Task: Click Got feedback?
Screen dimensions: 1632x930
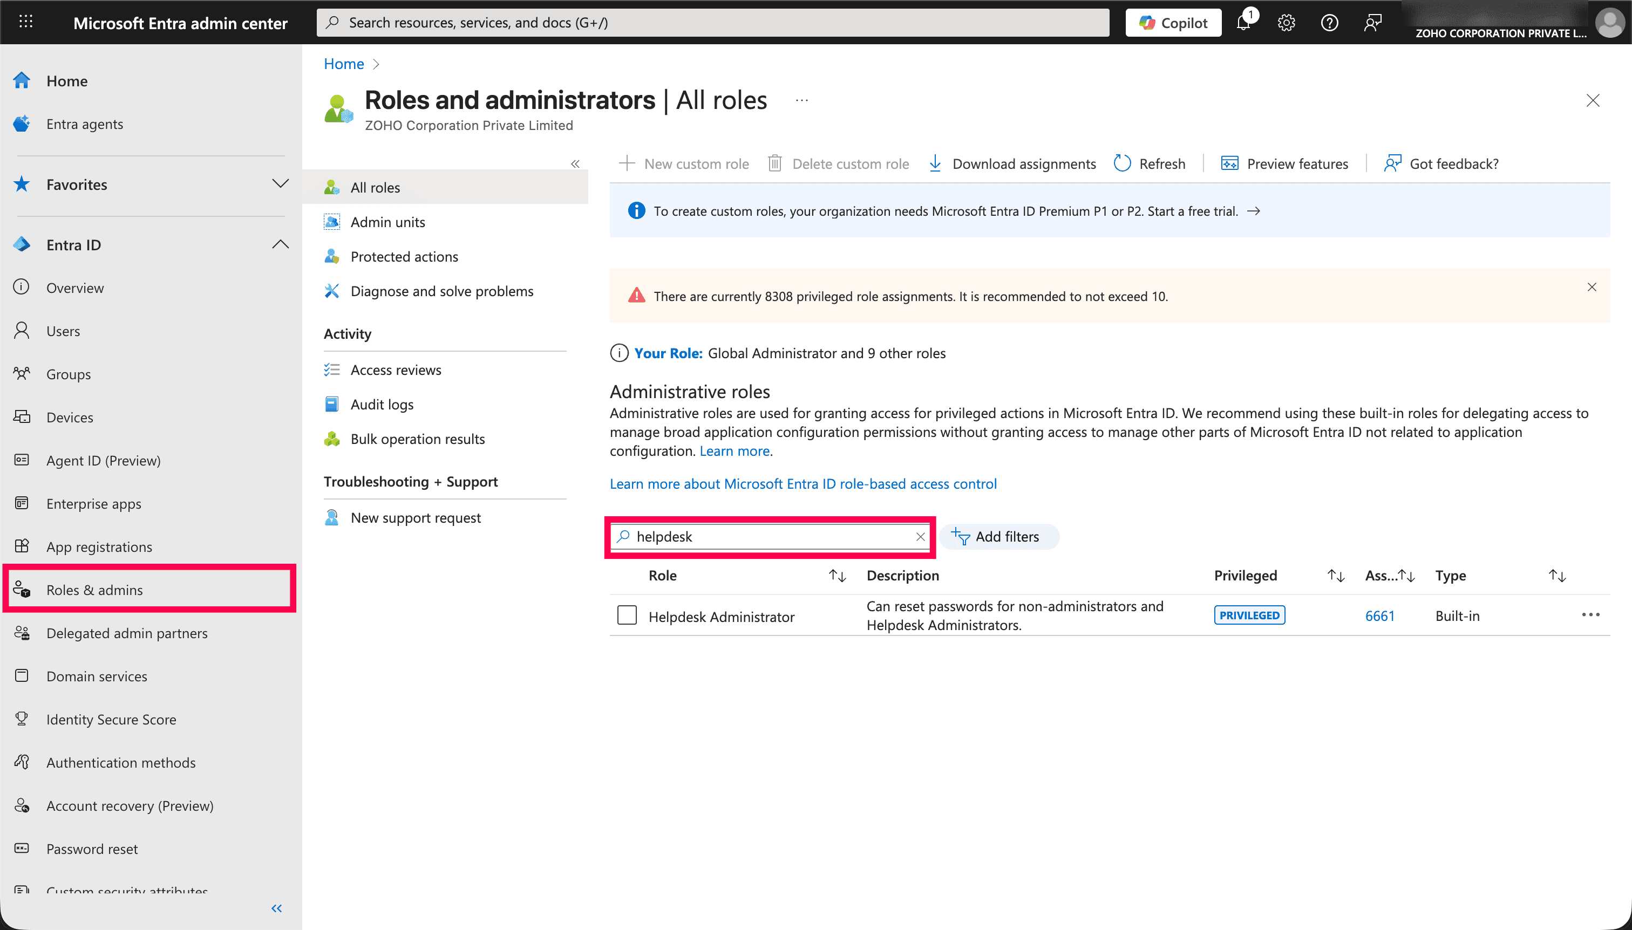Action: (1441, 163)
